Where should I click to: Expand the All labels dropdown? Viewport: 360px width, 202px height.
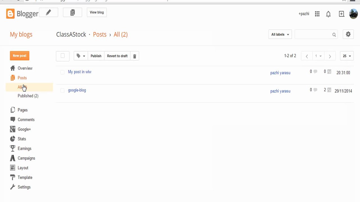click(280, 35)
